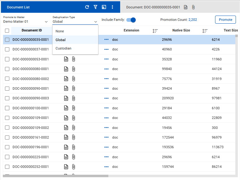Check the box for DOC-0000000035-0001
240x180 pixels.
[7, 40]
